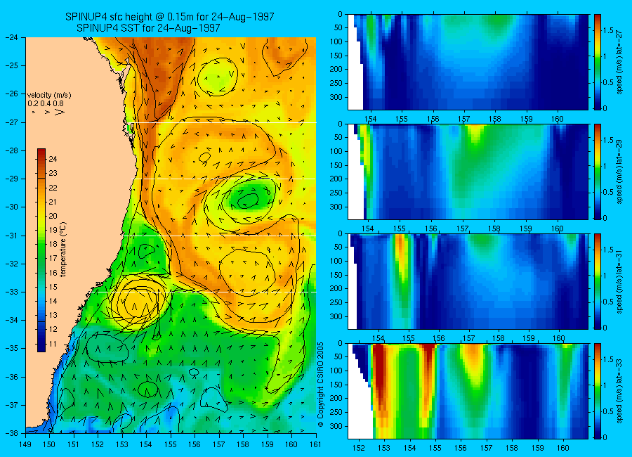Click the '0.2 0.4 0.8' velocity scale values
This screenshot has width=632, height=457.
tap(46, 103)
